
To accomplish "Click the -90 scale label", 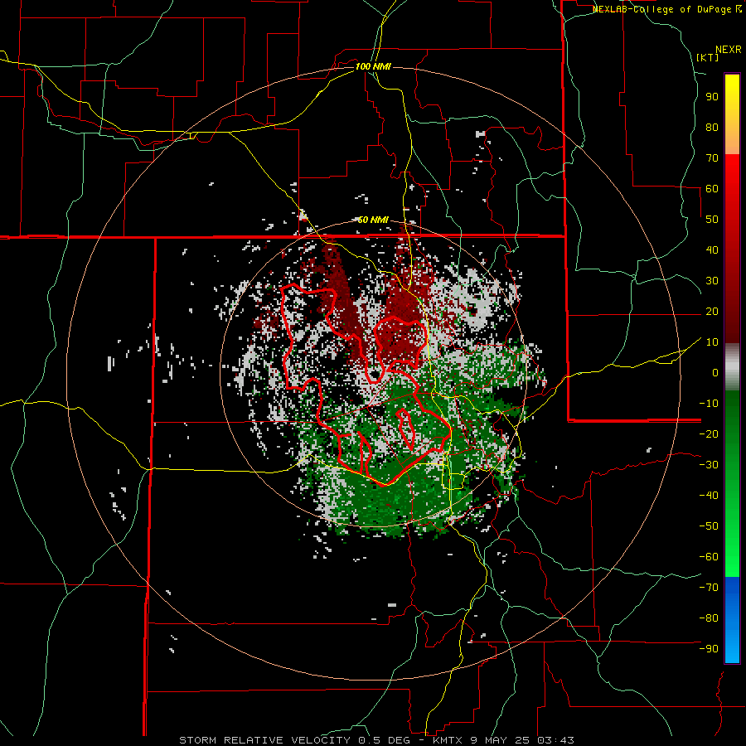I will click(709, 649).
